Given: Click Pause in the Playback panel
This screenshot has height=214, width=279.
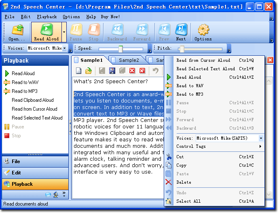Looking at the screenshot, I should (18, 127).
